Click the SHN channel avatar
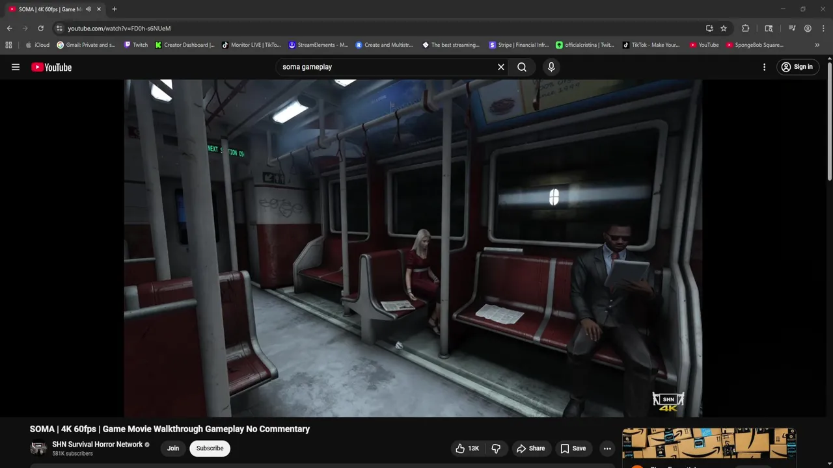The height and width of the screenshot is (468, 833). coord(38,448)
